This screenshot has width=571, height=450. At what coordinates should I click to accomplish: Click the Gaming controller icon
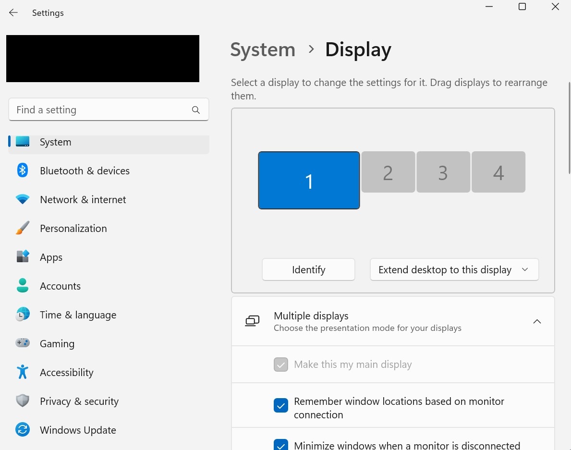(23, 343)
